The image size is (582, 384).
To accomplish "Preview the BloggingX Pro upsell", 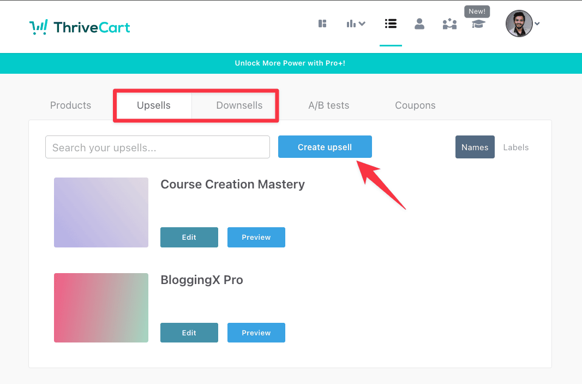I will click(256, 333).
